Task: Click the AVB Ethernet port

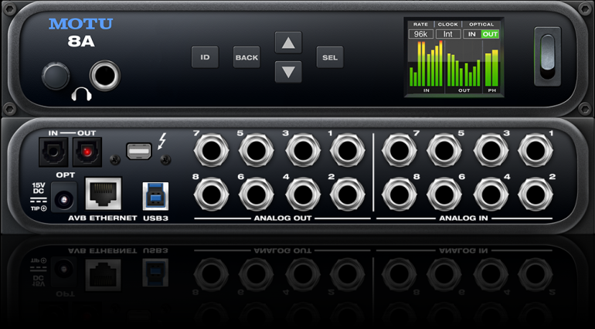Action: (x=103, y=193)
